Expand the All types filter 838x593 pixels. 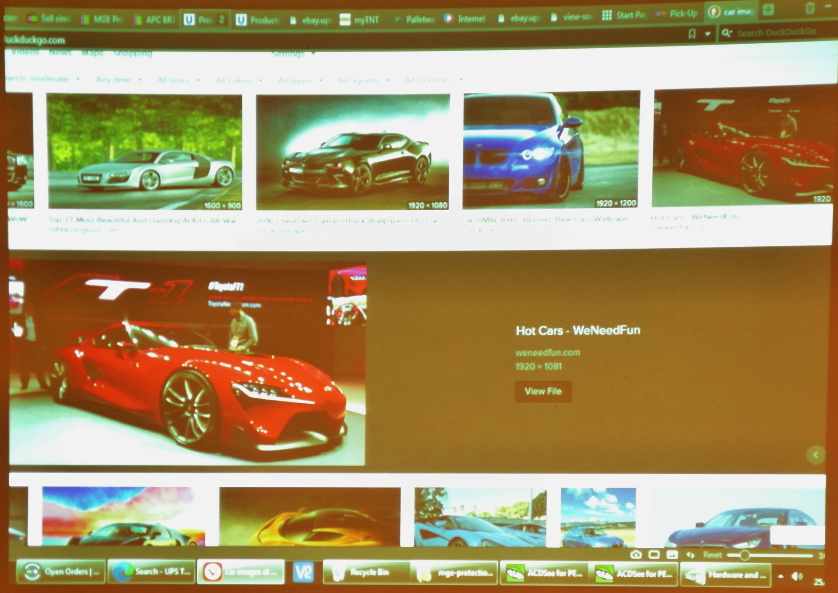click(x=300, y=80)
